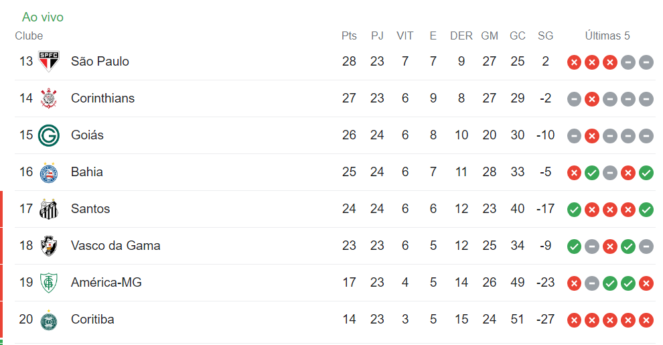663x345 pixels.
Task: Click the Bahia club crest
Action: pos(49,172)
